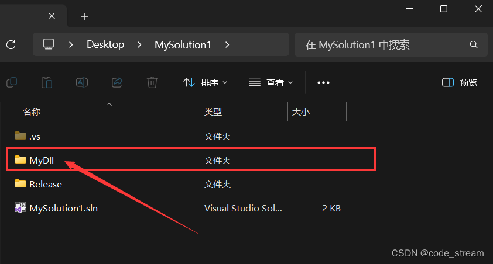493x264 pixels.
Task: Refresh the current folder view
Action: [11, 45]
